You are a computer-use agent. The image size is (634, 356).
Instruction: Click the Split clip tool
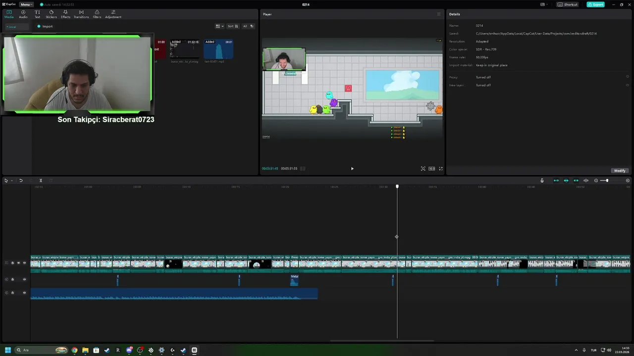click(41, 180)
